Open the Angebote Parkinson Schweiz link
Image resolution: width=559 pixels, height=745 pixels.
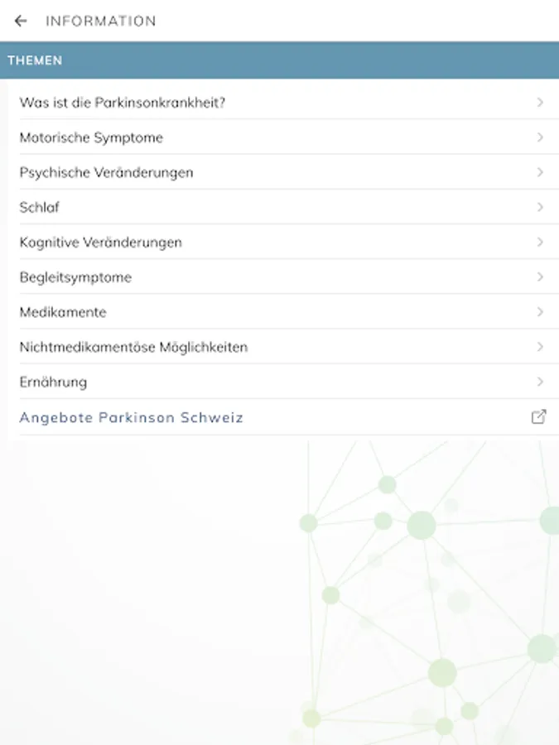[131, 417]
